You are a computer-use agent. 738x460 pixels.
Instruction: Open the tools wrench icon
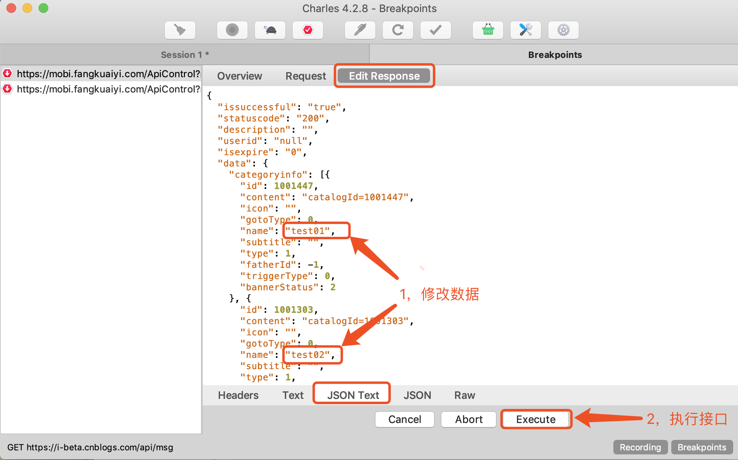click(525, 30)
